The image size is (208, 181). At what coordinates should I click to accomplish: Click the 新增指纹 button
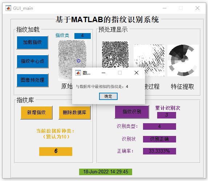tap(36, 113)
